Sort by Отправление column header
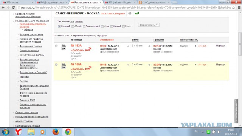242x136 pixels. click(x=107, y=40)
